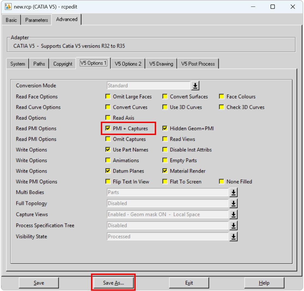Uncheck Material Render checkbox
Image resolution: width=304 pixels, height=291 pixels.
165,171
